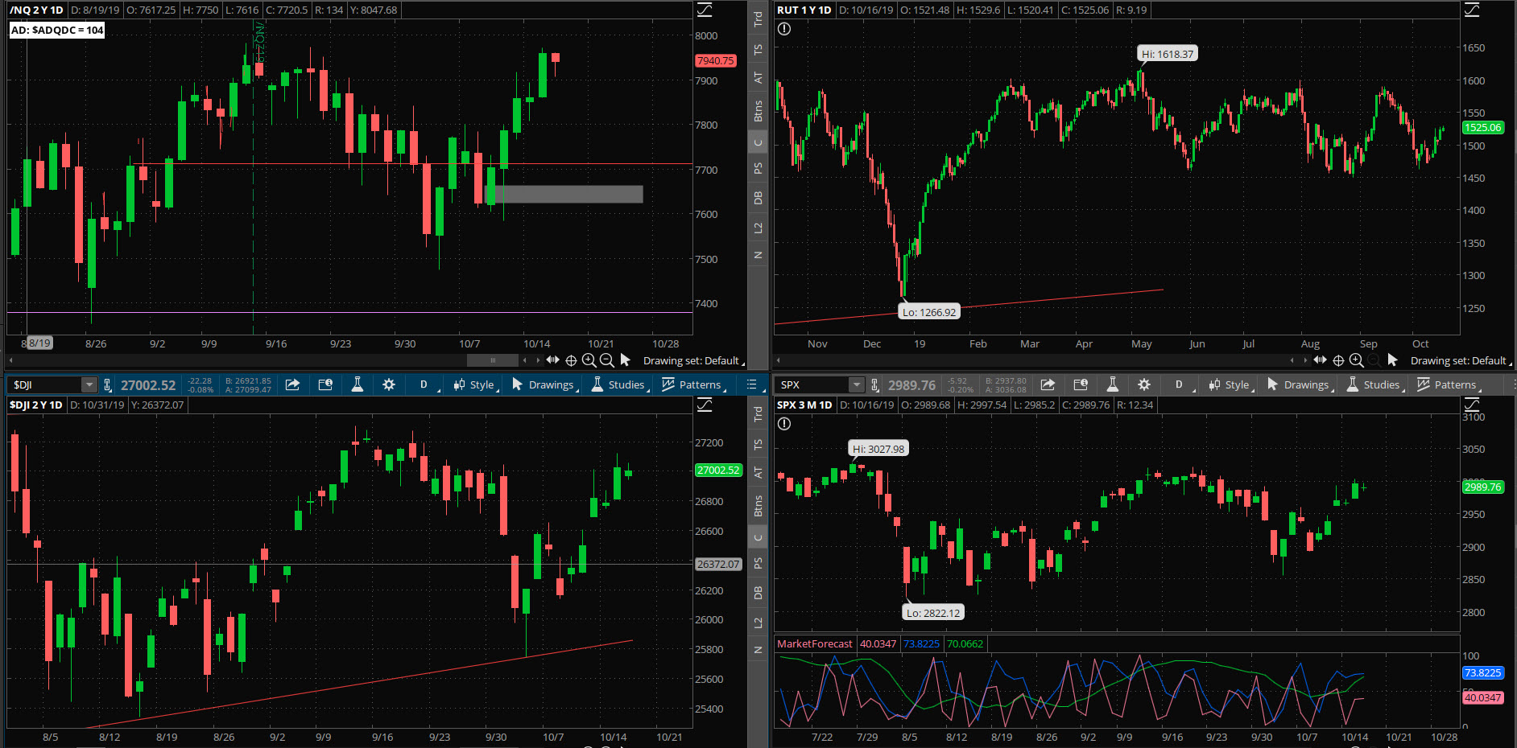Open the Patterns menu on SPX toolbar
This screenshot has width=1517, height=748.
1449,384
